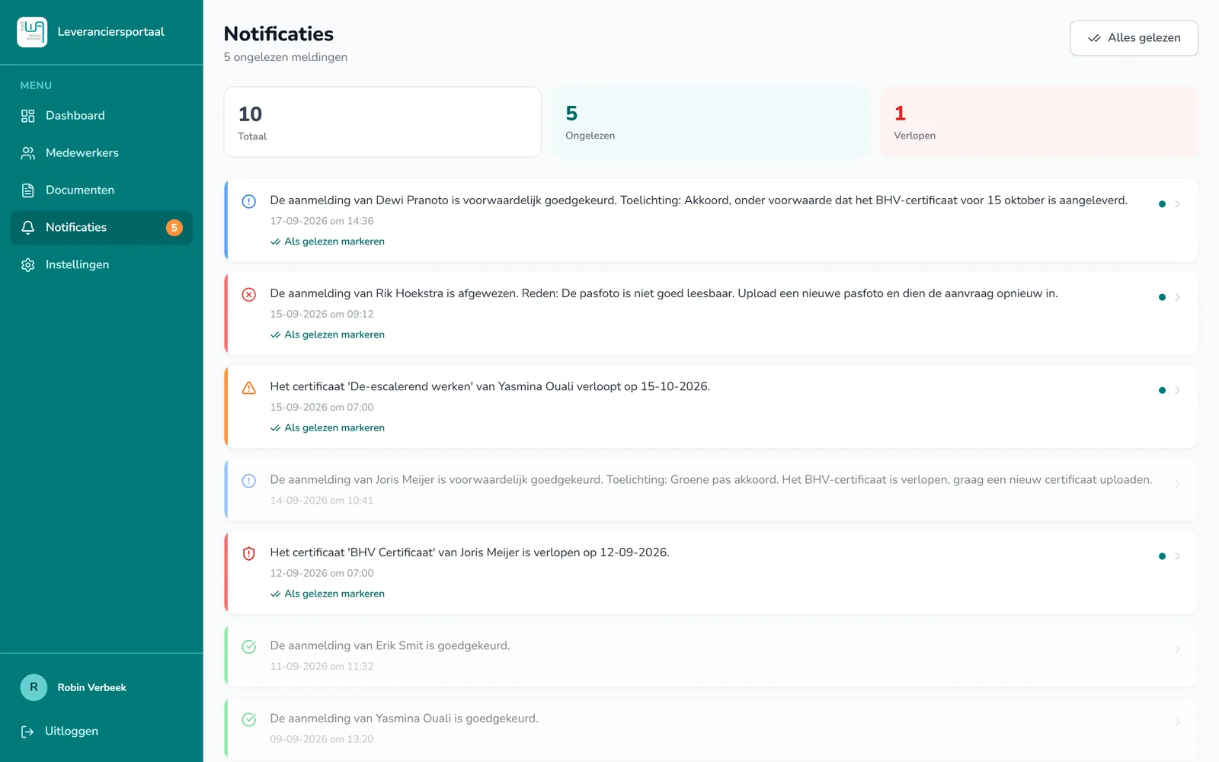
Task: Click the Totaal 10 summary card
Action: pos(382,122)
